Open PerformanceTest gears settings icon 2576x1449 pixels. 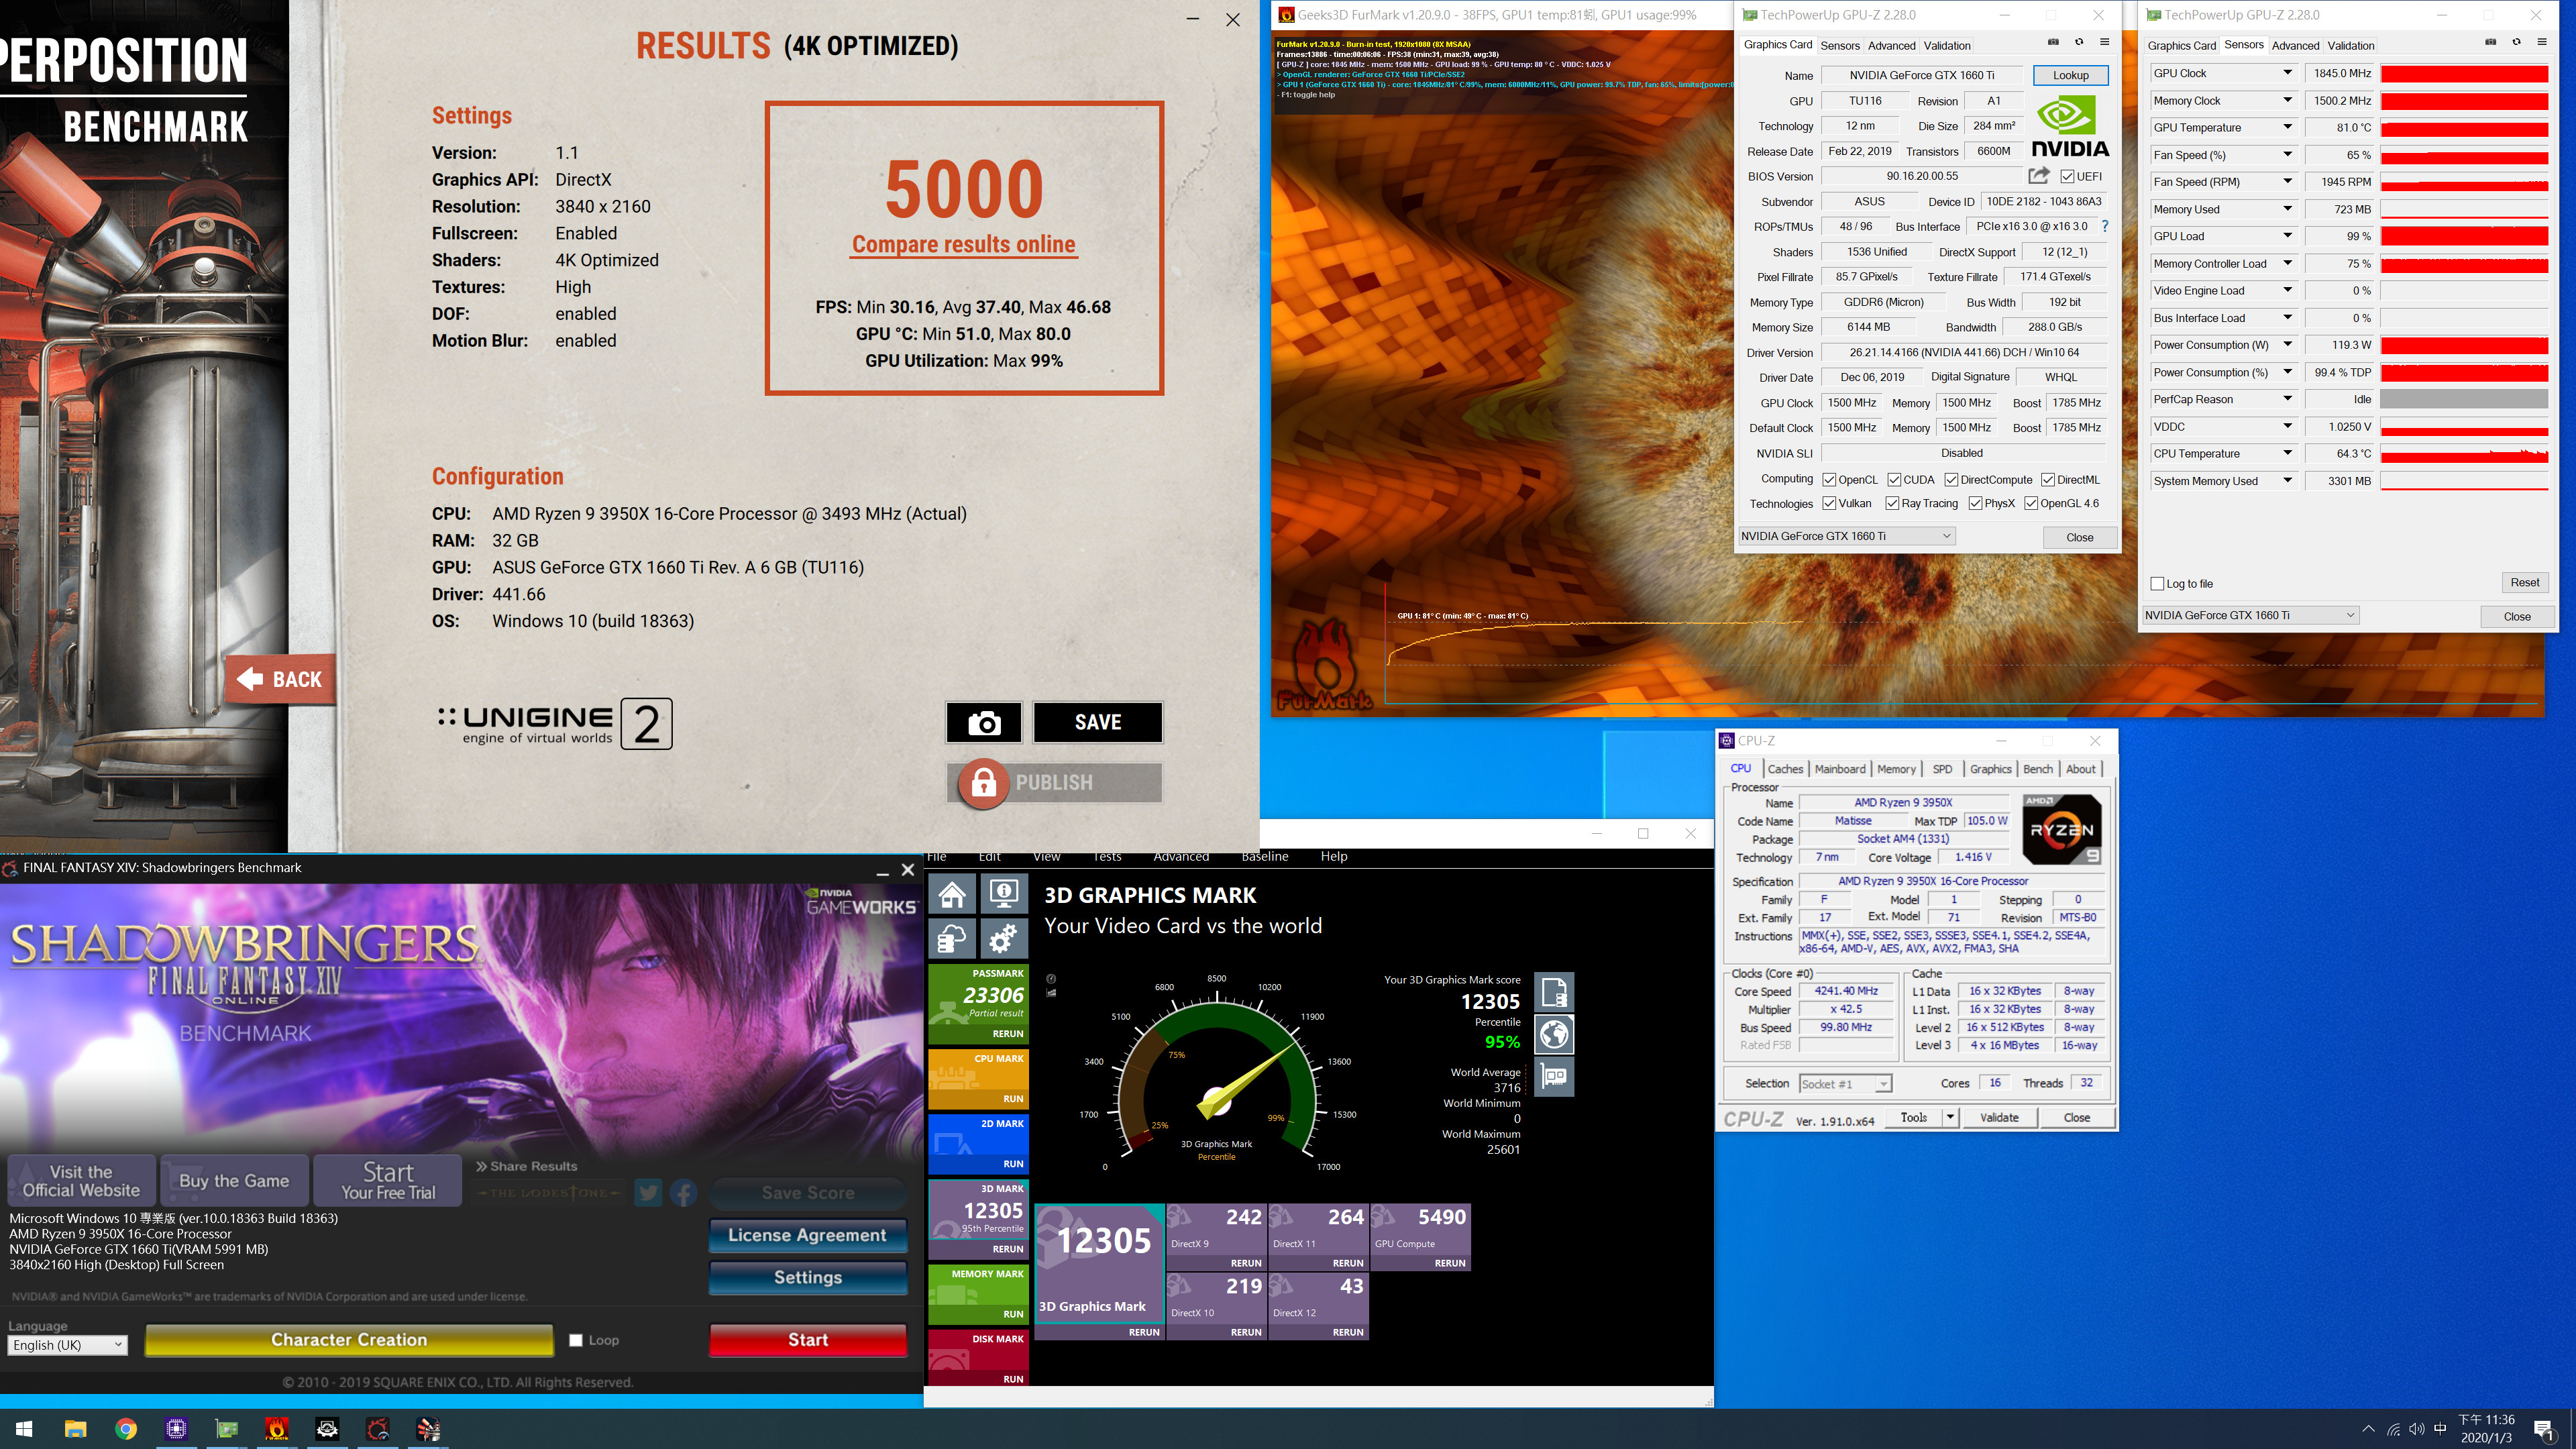click(x=1004, y=939)
